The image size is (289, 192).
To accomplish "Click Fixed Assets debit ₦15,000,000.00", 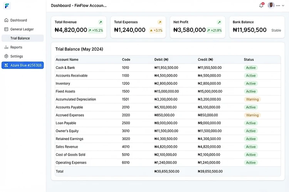I will 166,92.
